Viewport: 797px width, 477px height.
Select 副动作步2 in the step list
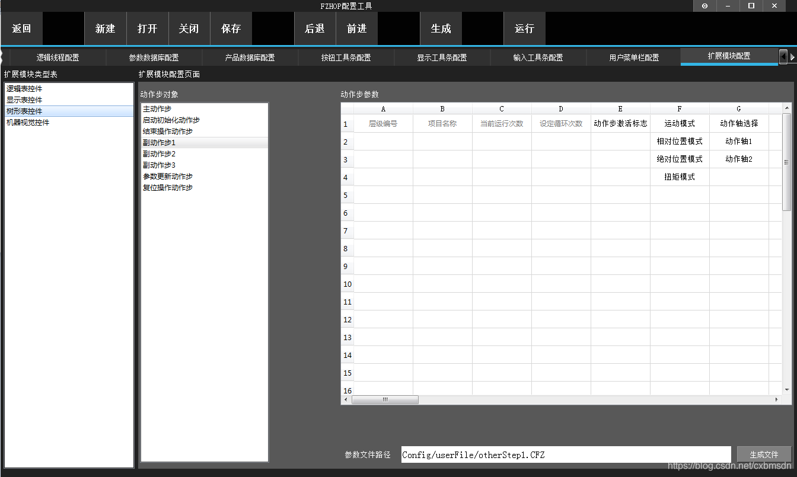pyautogui.click(x=205, y=153)
